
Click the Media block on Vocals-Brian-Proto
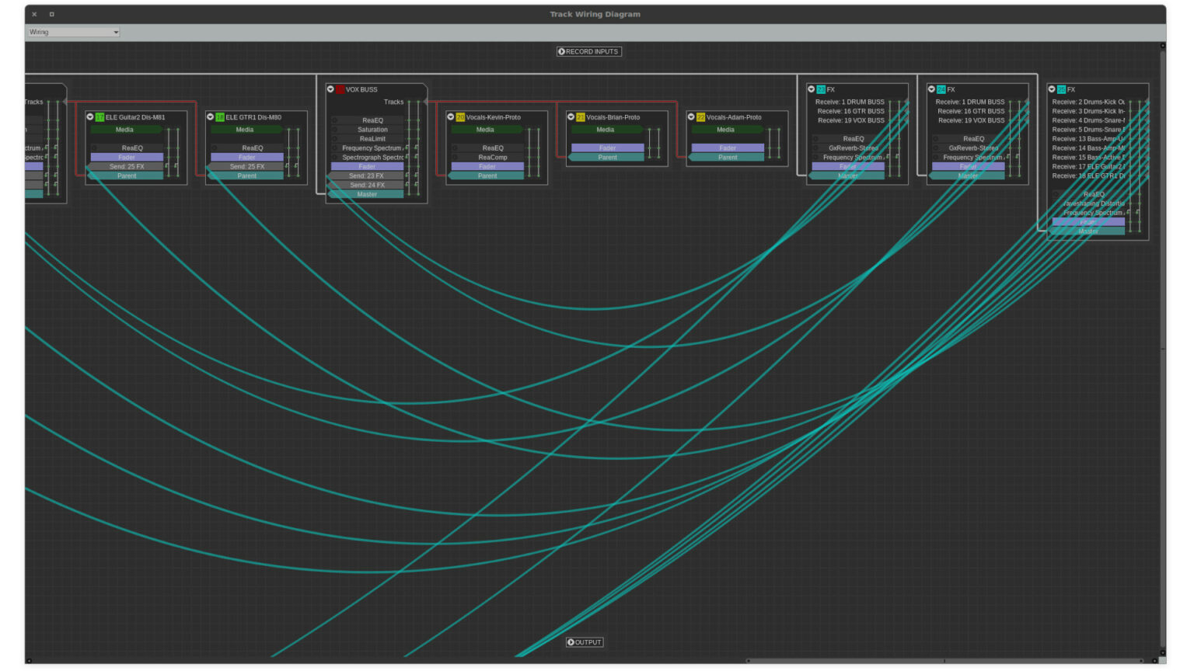tap(606, 130)
